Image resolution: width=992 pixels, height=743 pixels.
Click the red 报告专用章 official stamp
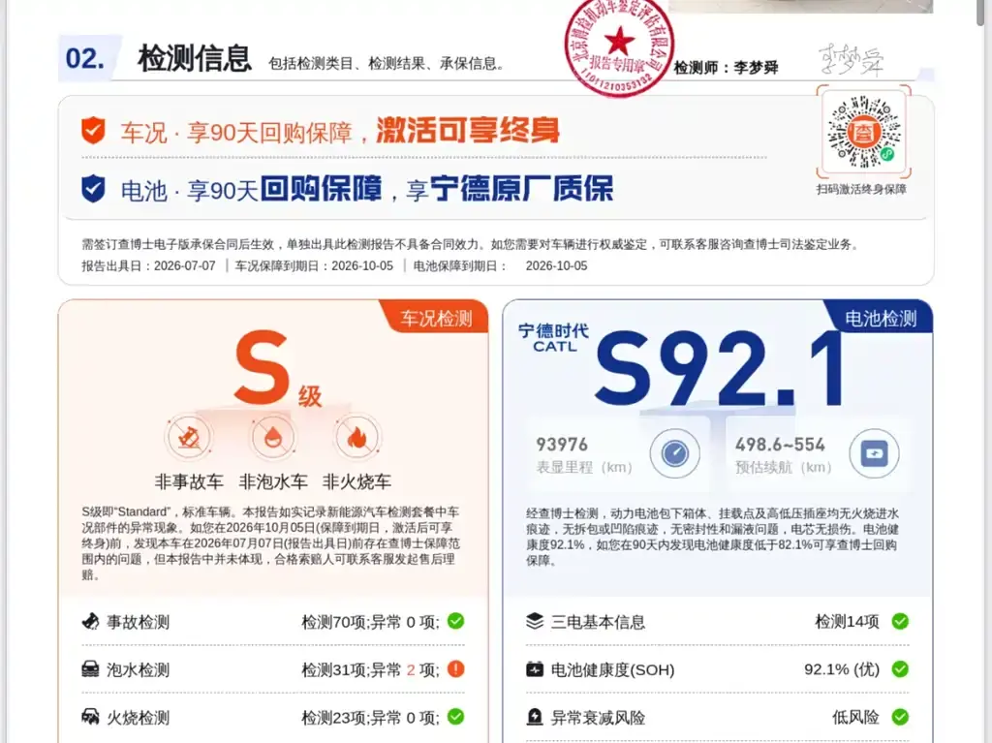pos(619,45)
